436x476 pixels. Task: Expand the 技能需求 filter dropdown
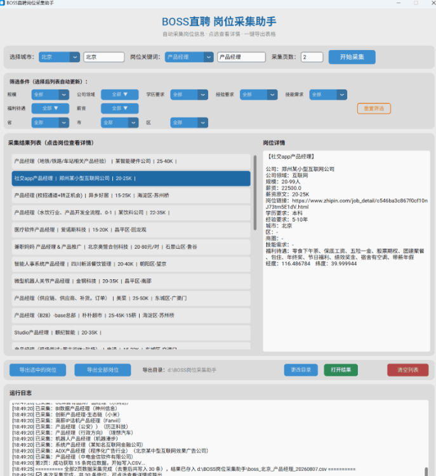point(328,95)
